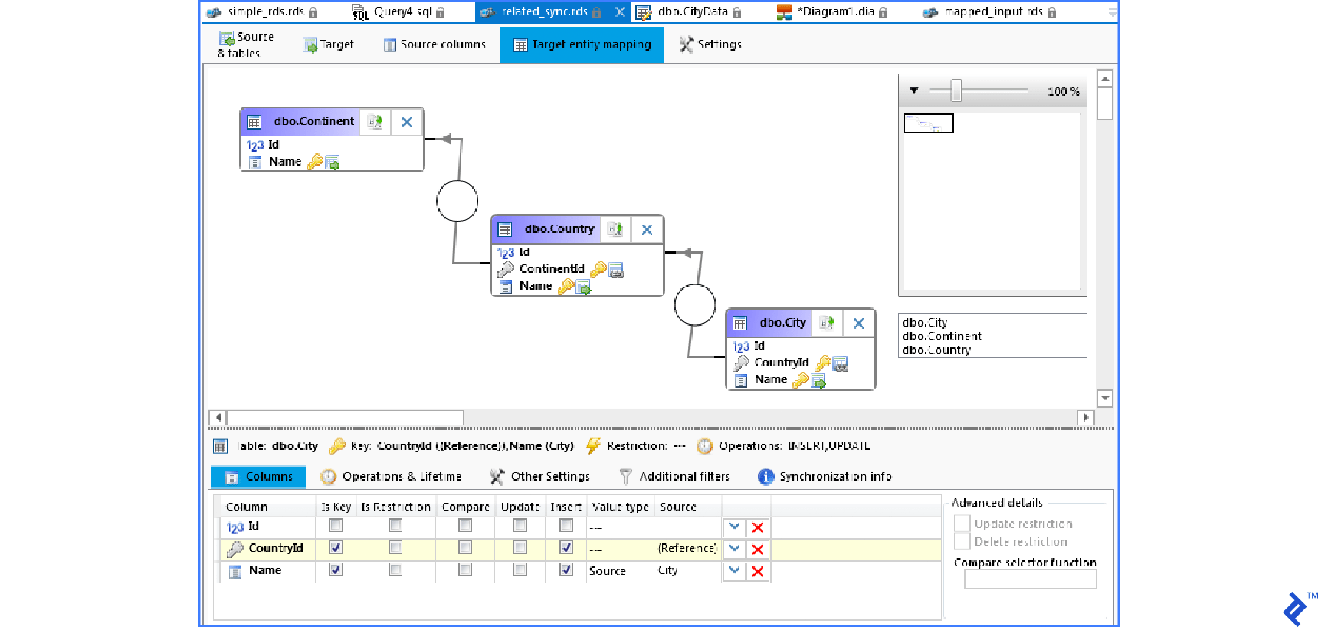Click the key icon beside Country Name
Screen dimensions: 1318x627
click(566, 286)
